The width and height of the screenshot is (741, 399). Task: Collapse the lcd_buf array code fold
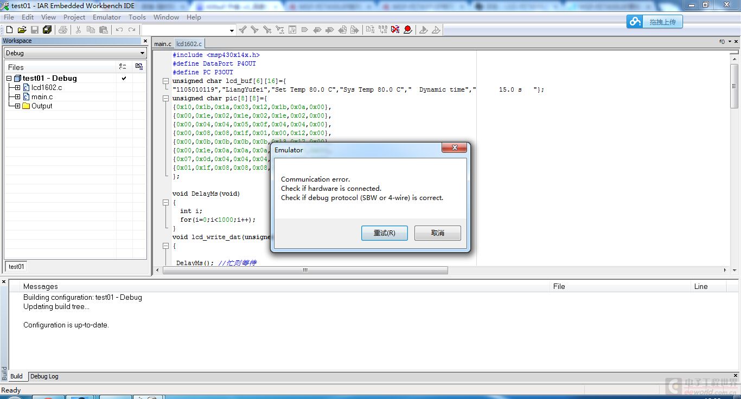coord(166,81)
